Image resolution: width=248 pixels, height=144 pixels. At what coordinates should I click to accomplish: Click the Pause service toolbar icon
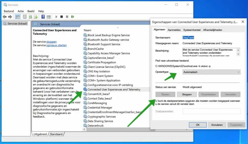tap(67, 16)
